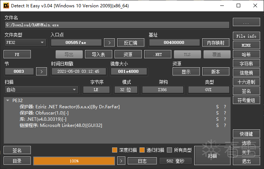Viewport: 264px width, 169px height.
Task: Open the 文件类型 PE32 dropdown
Action: click(x=25, y=42)
